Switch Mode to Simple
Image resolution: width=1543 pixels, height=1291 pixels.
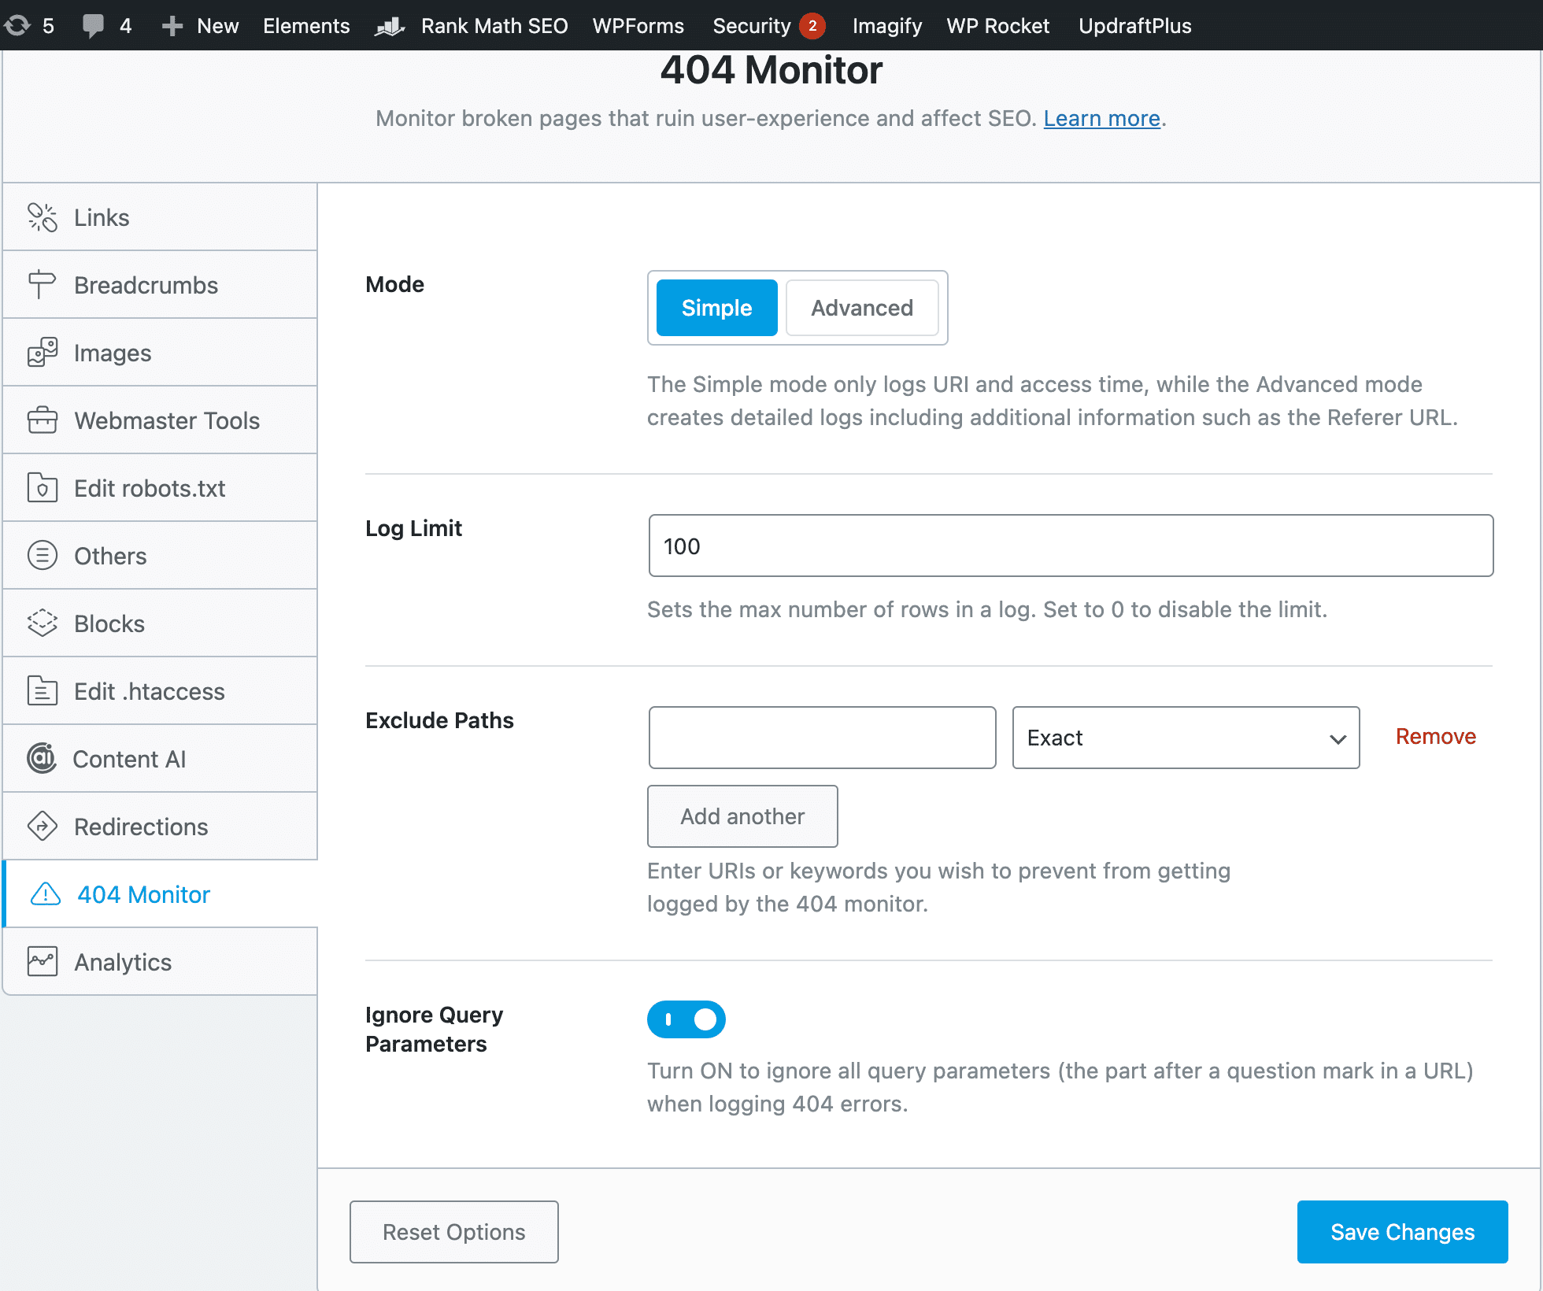click(715, 308)
